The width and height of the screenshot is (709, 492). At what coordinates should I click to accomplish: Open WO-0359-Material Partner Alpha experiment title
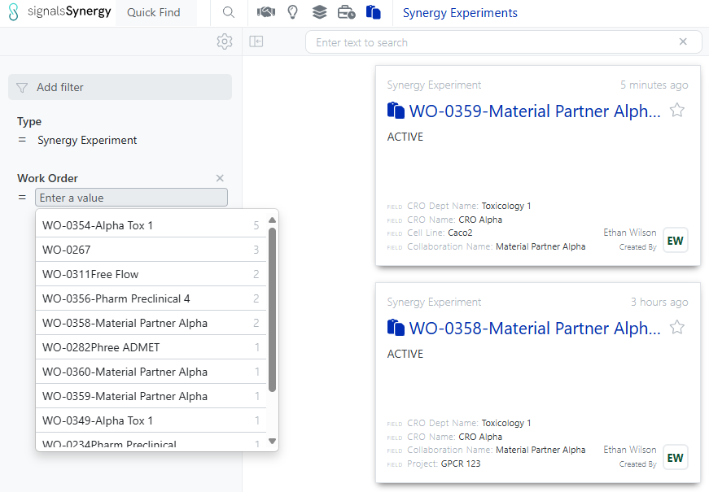[535, 111]
